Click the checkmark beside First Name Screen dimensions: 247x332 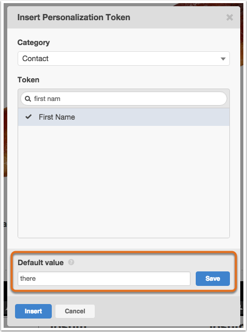click(28, 117)
